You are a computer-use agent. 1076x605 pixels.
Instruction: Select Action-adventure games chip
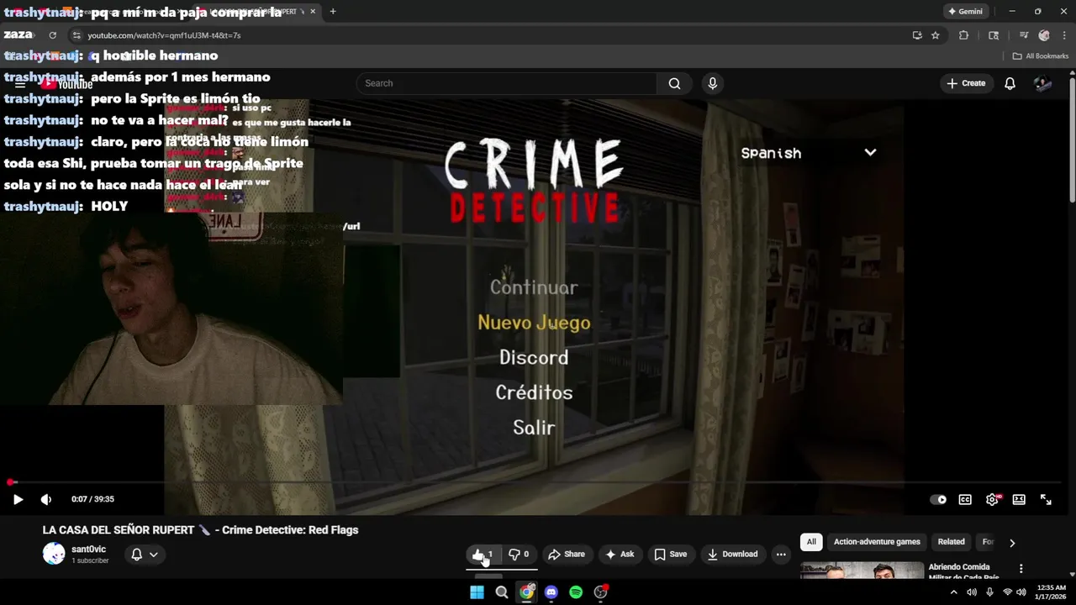[877, 542]
